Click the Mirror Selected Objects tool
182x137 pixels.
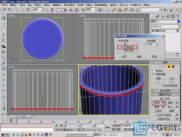166,10
